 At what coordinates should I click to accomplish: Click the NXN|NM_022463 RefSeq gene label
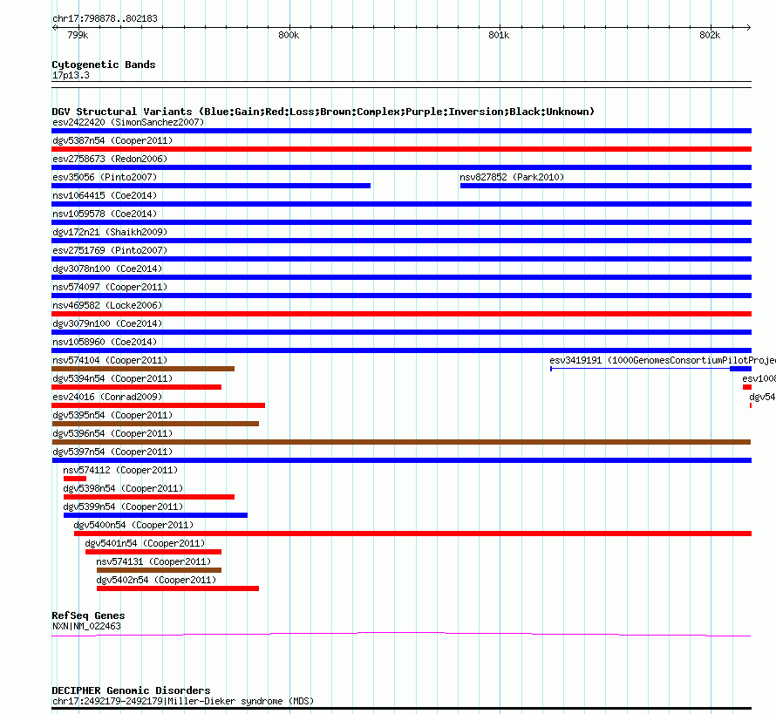86,627
